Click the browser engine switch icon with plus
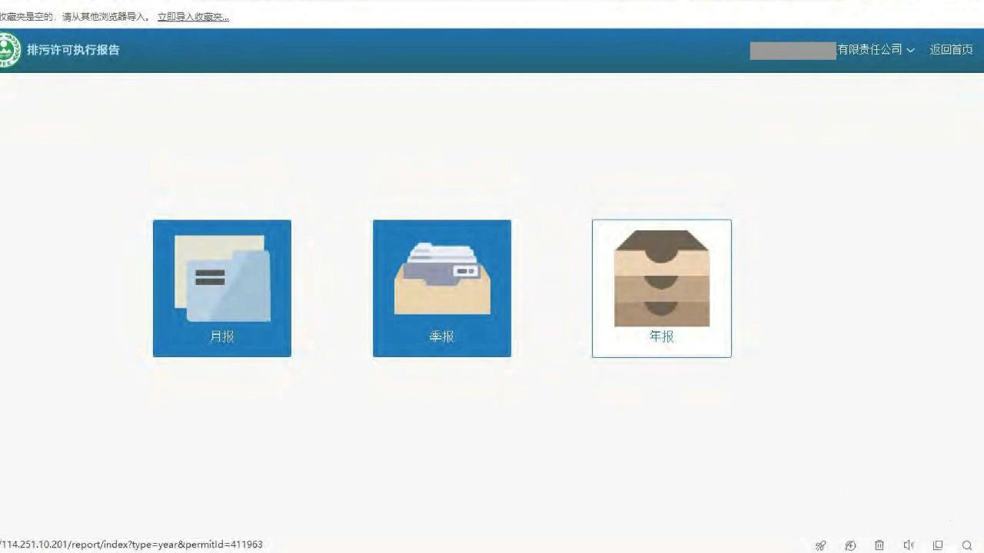The height and width of the screenshot is (553, 984). [850, 545]
